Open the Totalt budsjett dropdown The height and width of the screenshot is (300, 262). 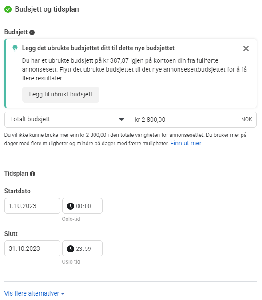coord(67,120)
